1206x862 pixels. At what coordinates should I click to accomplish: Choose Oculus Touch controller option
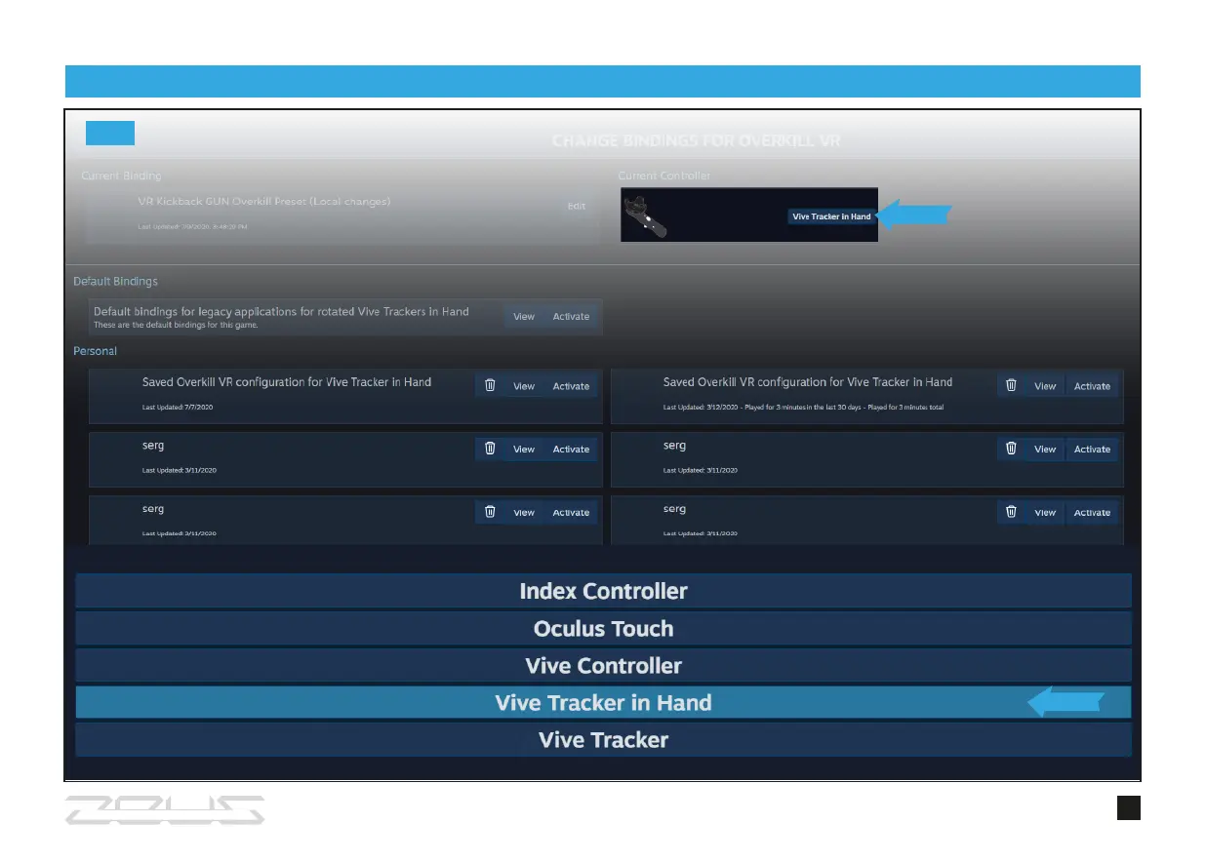(x=603, y=628)
